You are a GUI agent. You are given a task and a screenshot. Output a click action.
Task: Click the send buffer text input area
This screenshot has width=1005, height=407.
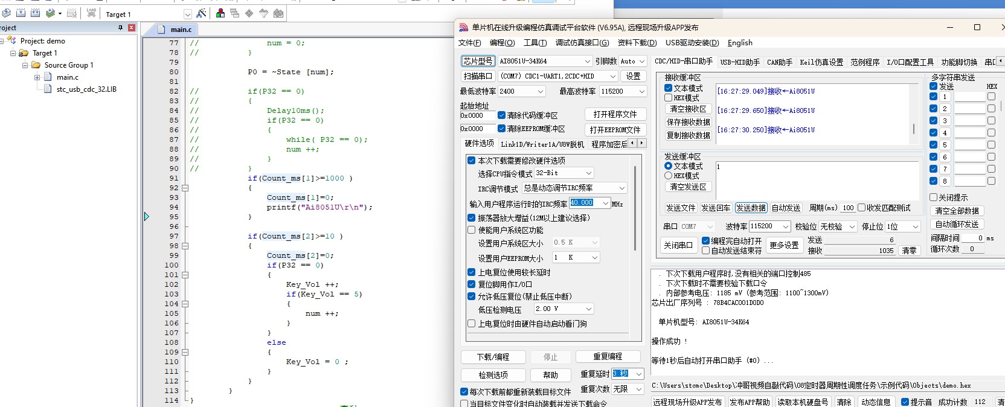coord(817,179)
